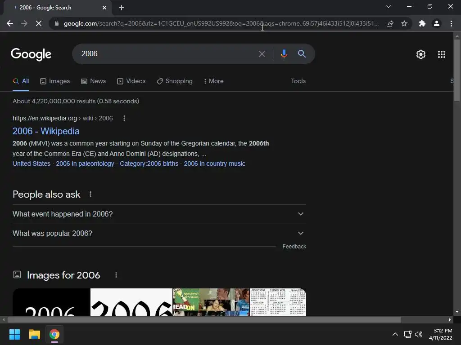Click the horizontal scrollbar right arrow
This screenshot has width=461, height=345.
(450, 320)
